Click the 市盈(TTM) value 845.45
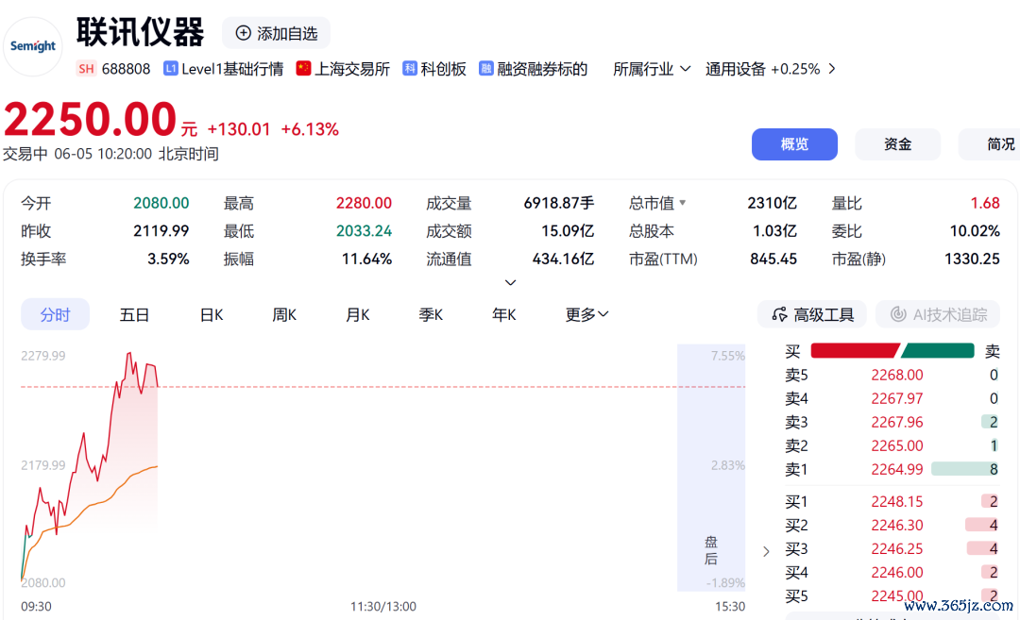The height and width of the screenshot is (620, 1020). 773,259
